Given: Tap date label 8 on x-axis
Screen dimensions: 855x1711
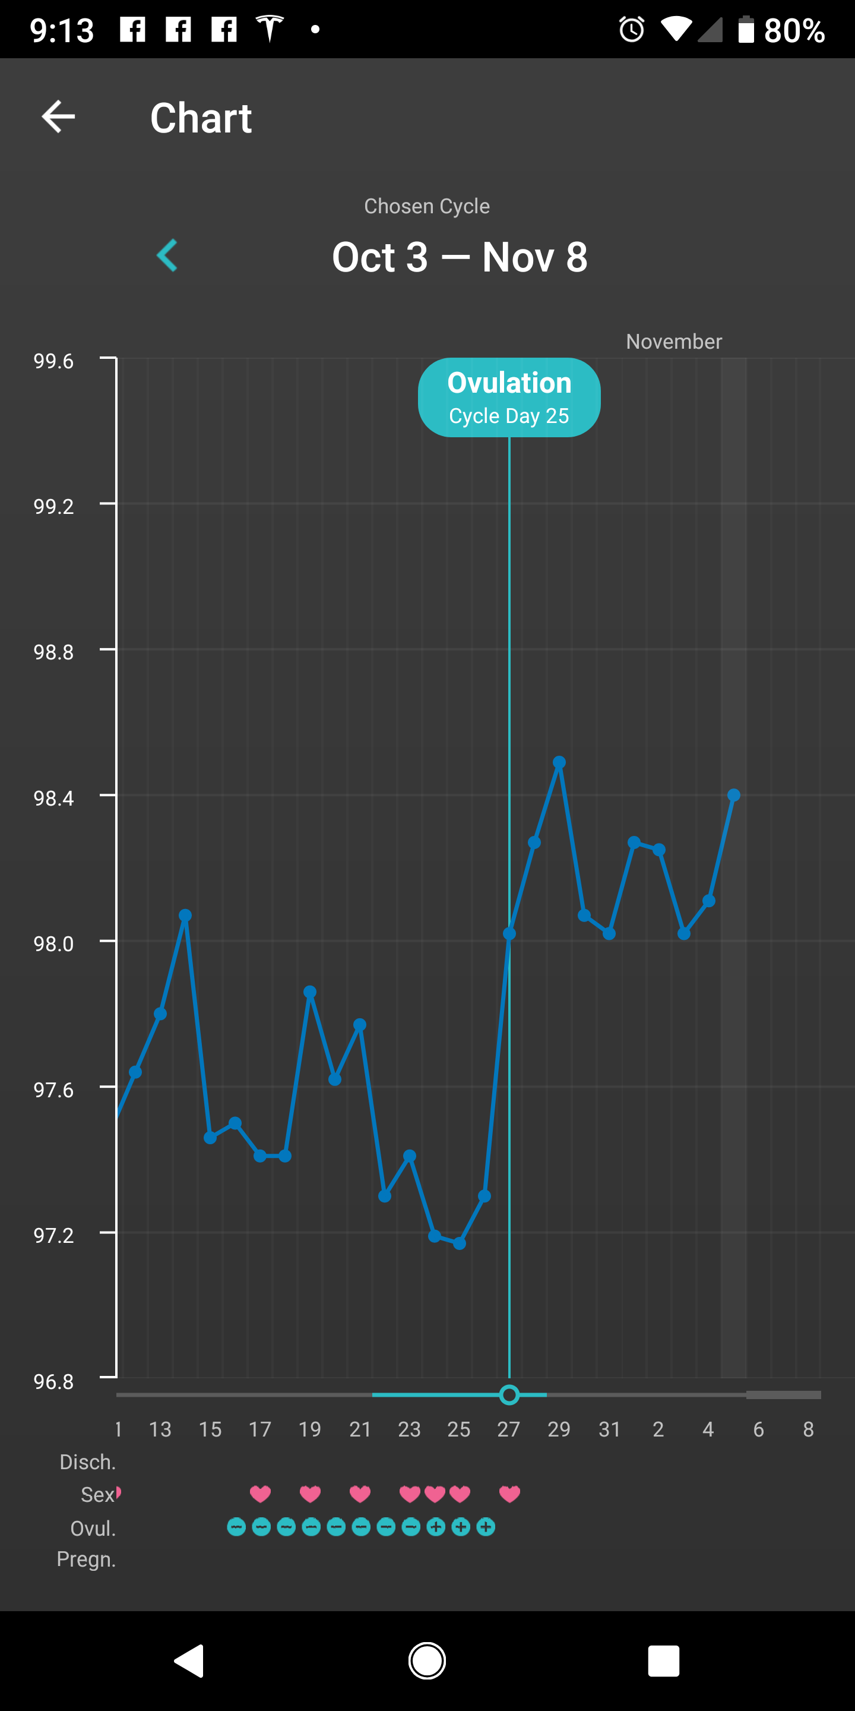Looking at the screenshot, I should tap(808, 1429).
